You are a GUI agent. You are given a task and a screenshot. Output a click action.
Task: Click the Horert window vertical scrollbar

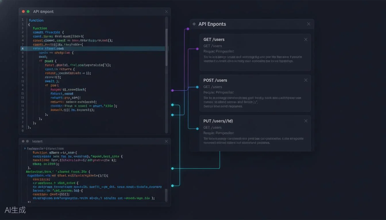pyautogui.click(x=166, y=195)
